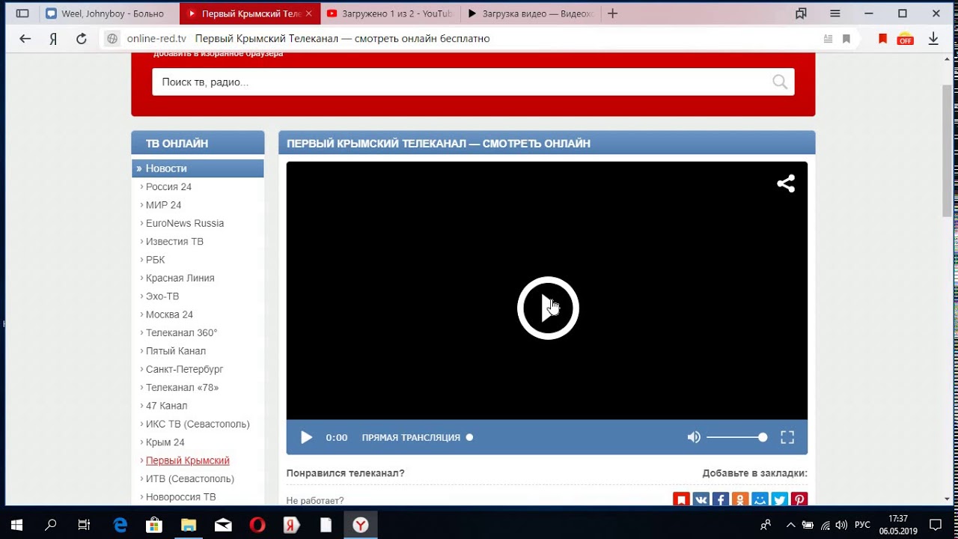Toggle reader mode icon in the address bar

827,39
